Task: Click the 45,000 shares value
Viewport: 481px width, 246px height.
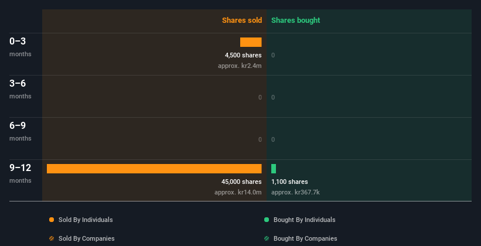Action: tap(242, 182)
